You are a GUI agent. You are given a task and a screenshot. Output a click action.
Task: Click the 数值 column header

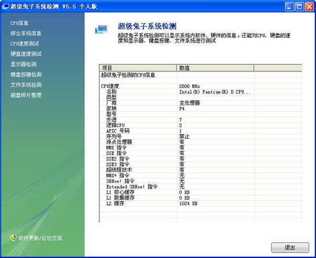(x=215, y=68)
